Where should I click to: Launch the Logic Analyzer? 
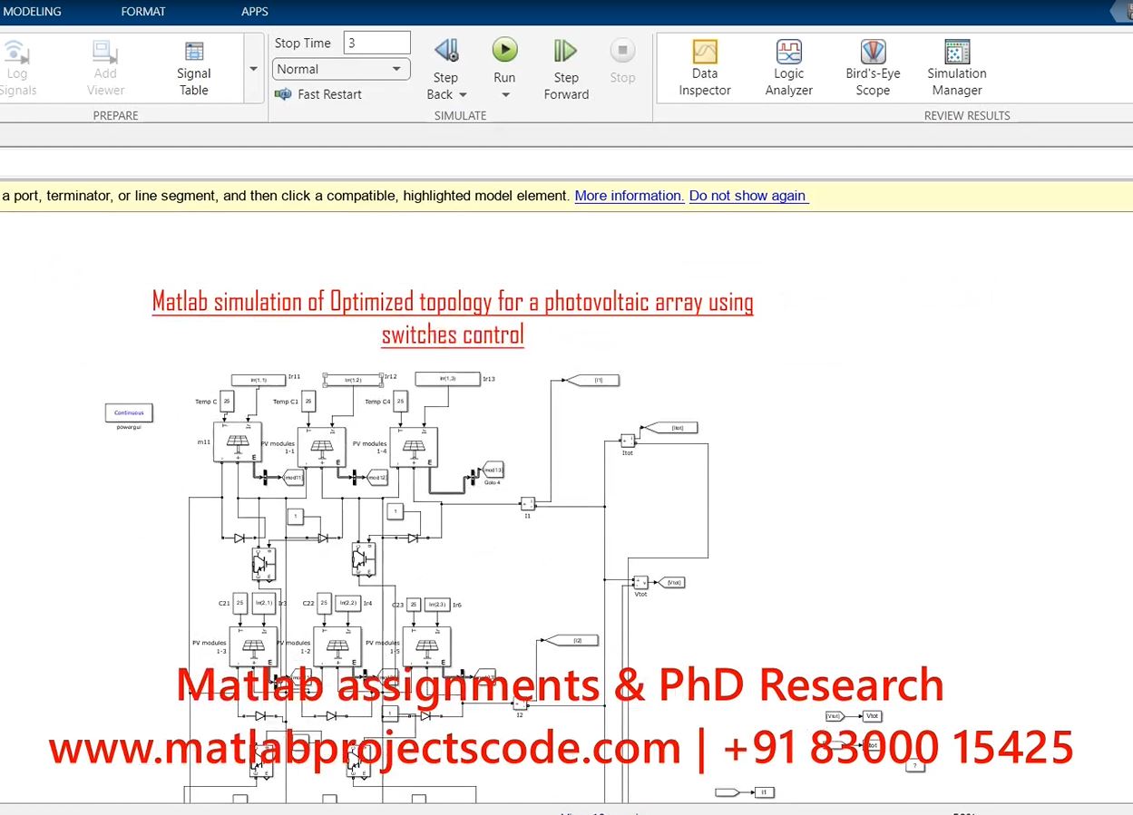[x=788, y=68]
